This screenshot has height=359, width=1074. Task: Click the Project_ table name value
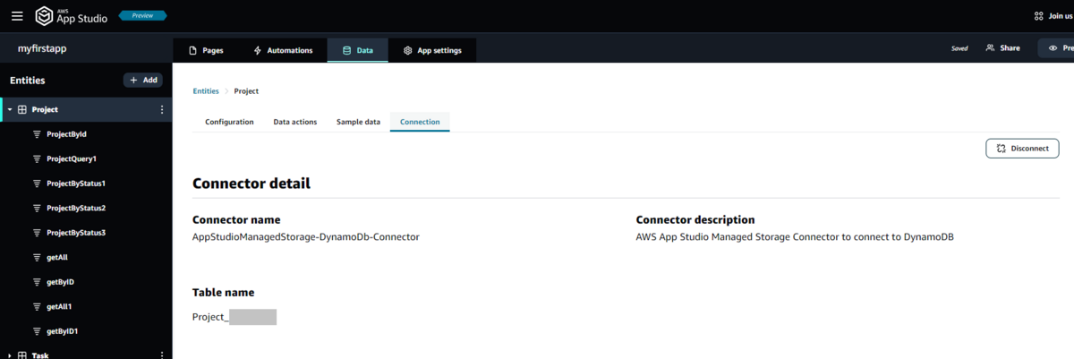(234, 317)
